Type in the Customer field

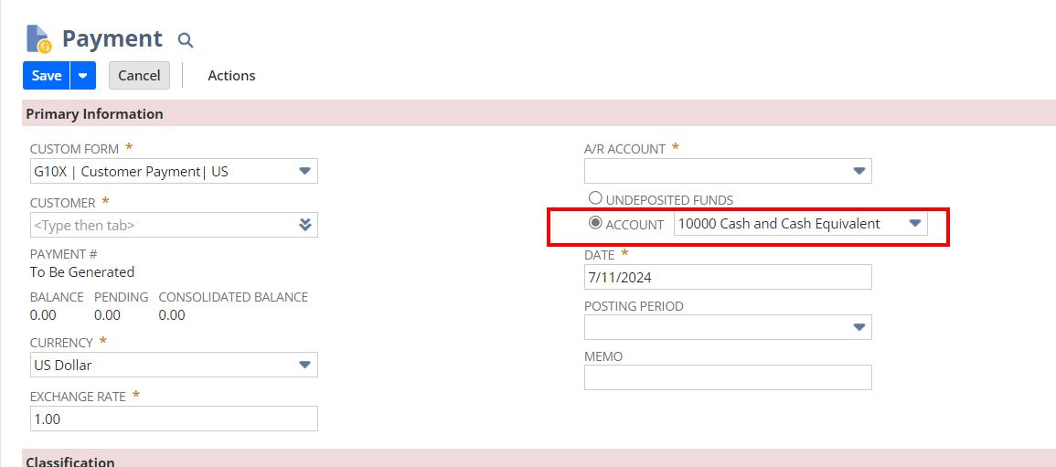point(160,225)
